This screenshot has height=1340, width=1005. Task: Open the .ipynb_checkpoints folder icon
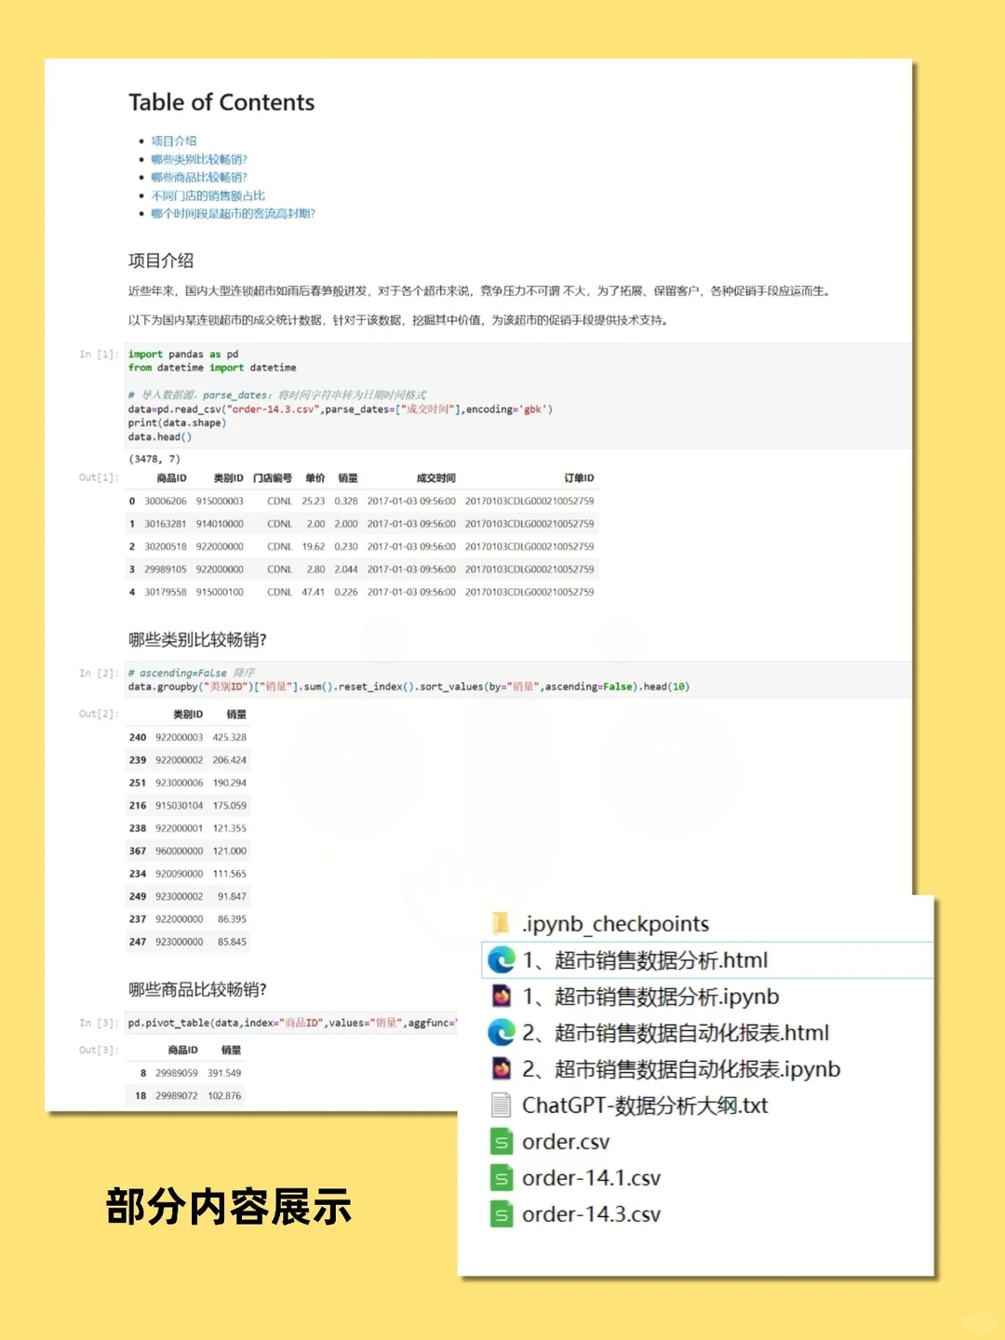coord(500,923)
